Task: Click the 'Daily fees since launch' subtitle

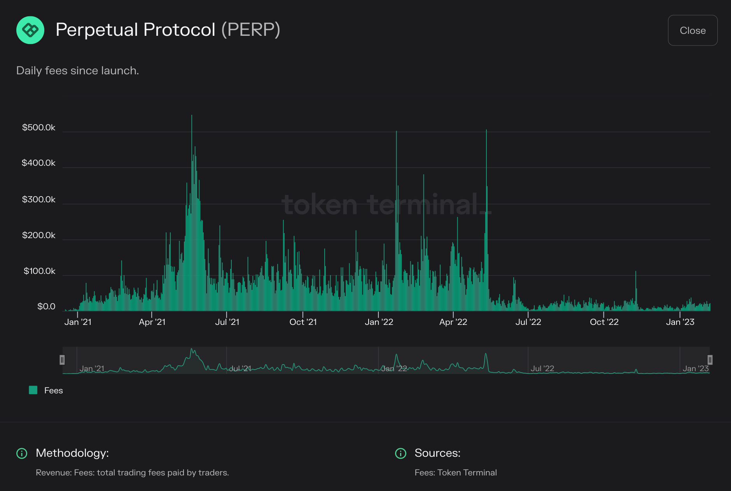Action: coord(78,70)
